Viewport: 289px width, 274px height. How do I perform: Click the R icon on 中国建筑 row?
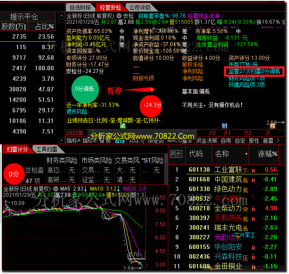pyautogui.click(x=253, y=180)
